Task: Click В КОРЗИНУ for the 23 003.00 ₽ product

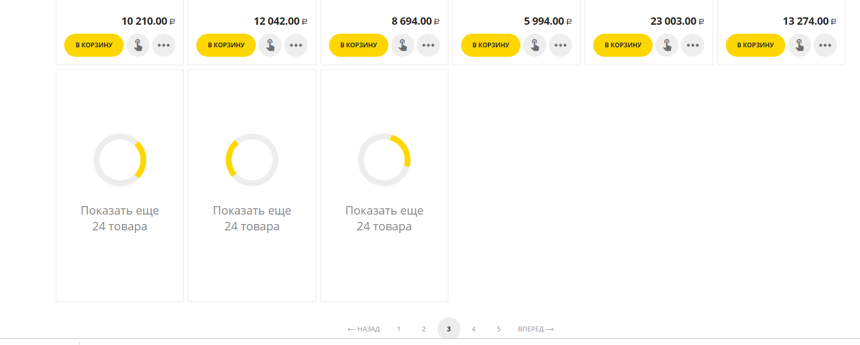Action: [x=623, y=45]
